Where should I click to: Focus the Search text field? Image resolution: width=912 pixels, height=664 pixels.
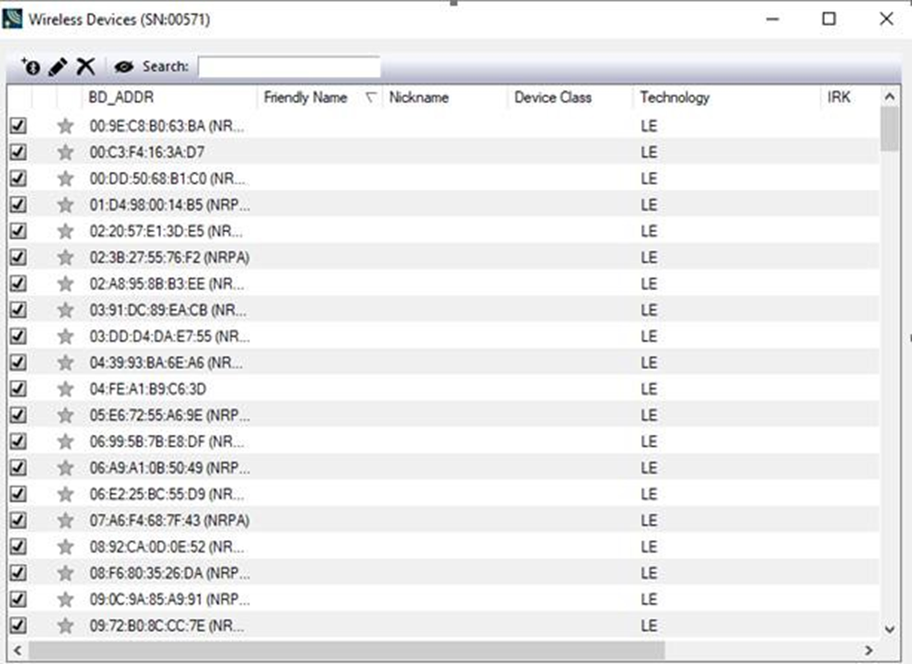(289, 67)
